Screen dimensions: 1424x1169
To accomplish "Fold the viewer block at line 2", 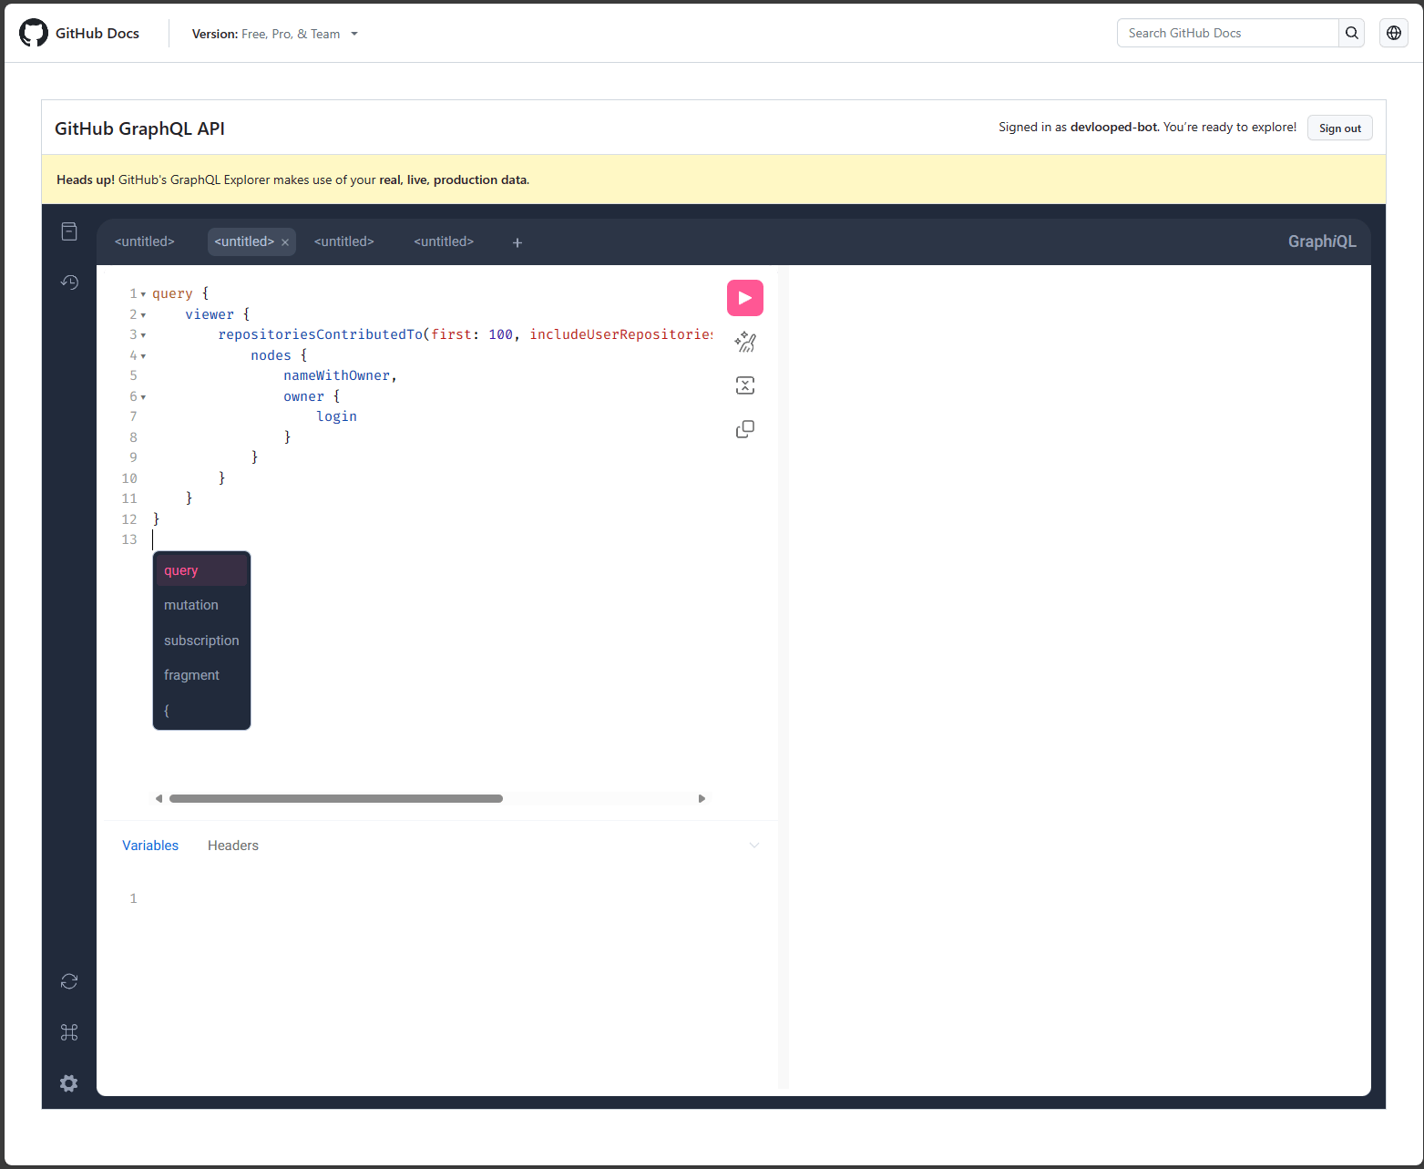I will pos(143,315).
